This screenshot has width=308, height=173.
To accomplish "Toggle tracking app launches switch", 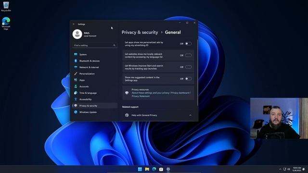I will click(x=188, y=67).
